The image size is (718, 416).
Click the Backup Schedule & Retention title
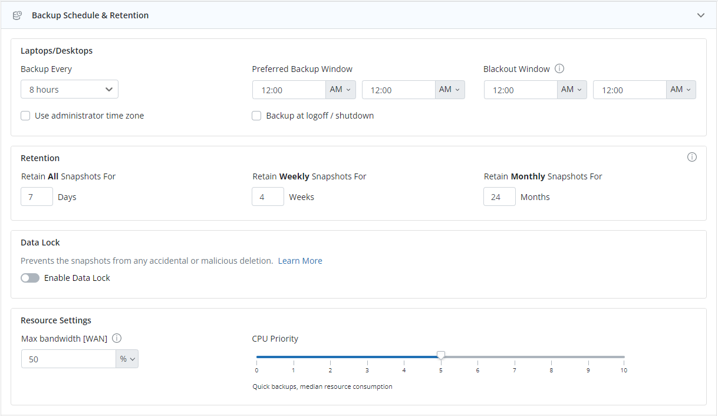click(x=90, y=15)
